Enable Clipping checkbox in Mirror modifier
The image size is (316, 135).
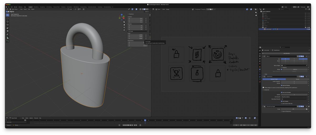[x=282, y=67]
